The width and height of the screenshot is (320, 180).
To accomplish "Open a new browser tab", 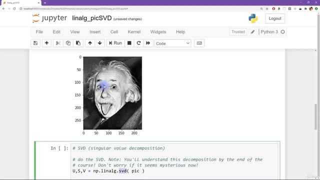I will tap(45, 3).
